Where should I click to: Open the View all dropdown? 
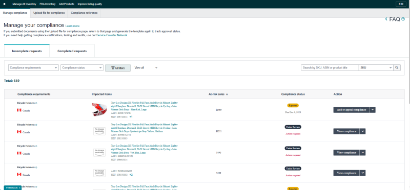[x=146, y=67]
